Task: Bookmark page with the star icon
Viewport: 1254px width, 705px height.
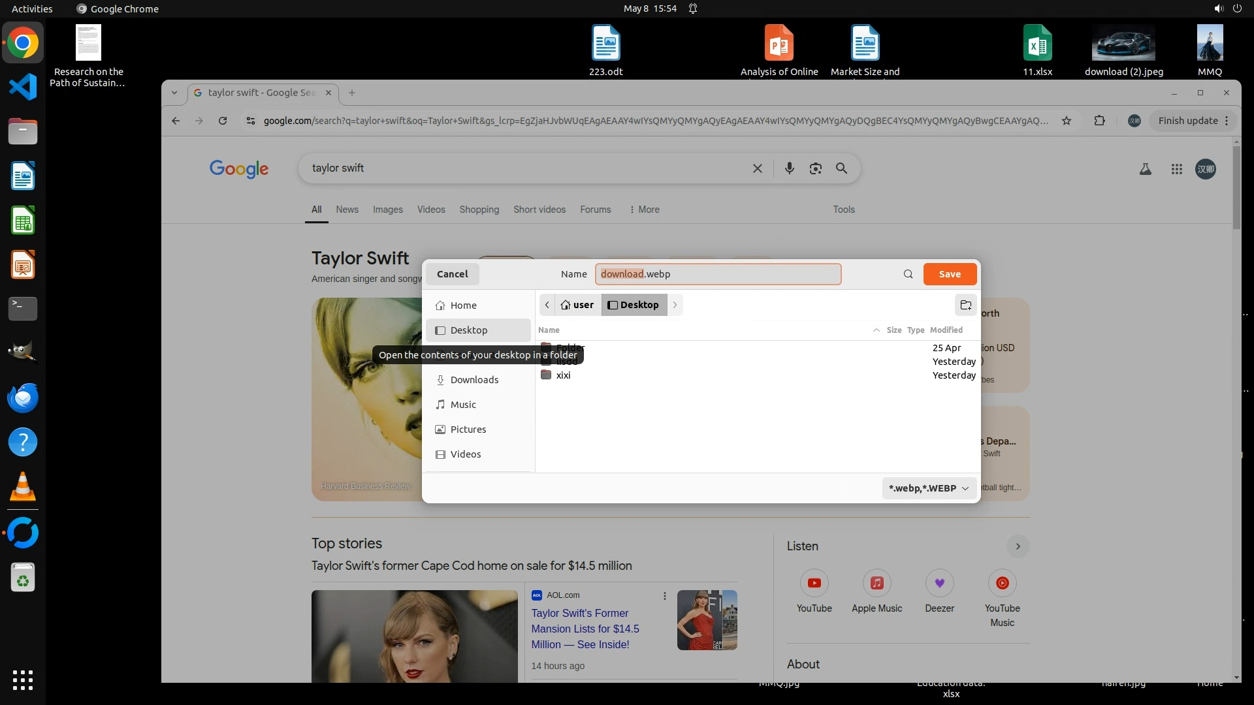Action: pyautogui.click(x=1066, y=121)
